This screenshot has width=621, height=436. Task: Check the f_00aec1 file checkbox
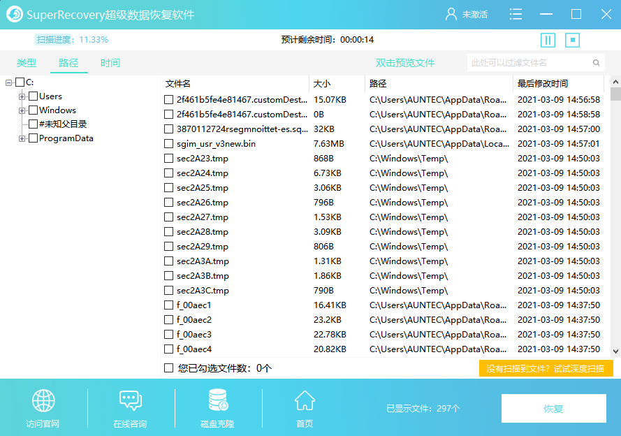tap(169, 305)
